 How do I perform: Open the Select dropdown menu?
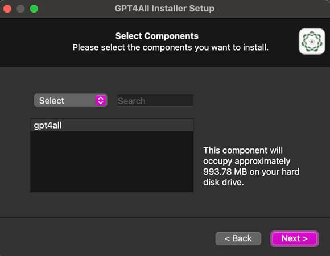coord(71,100)
